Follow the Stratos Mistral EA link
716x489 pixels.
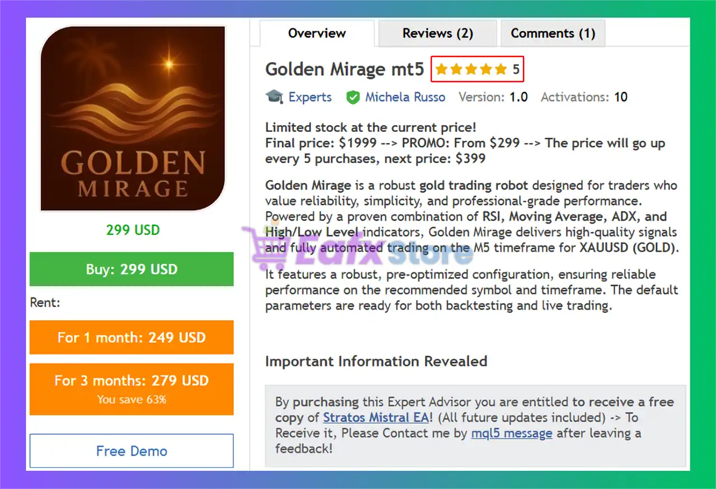coord(375,417)
